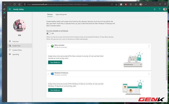Reload the page with refresh icon
169x104 pixels.
click(x=15, y=4)
